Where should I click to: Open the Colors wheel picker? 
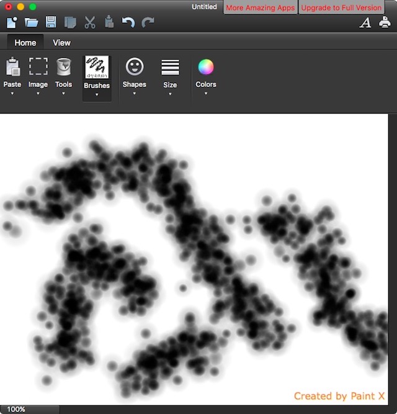click(x=206, y=67)
